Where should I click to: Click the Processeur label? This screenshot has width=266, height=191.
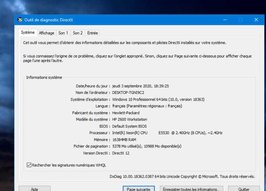pos(99,133)
